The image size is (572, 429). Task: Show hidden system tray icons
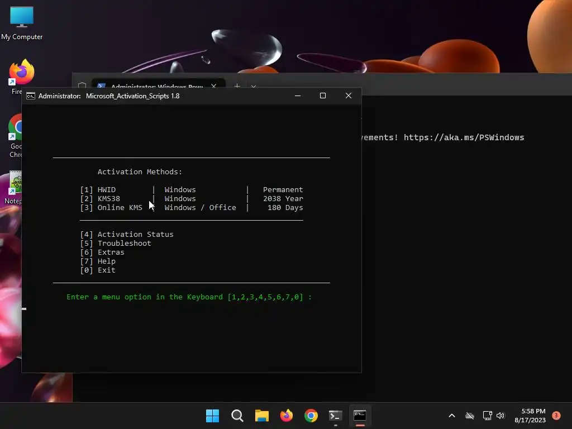click(451, 416)
